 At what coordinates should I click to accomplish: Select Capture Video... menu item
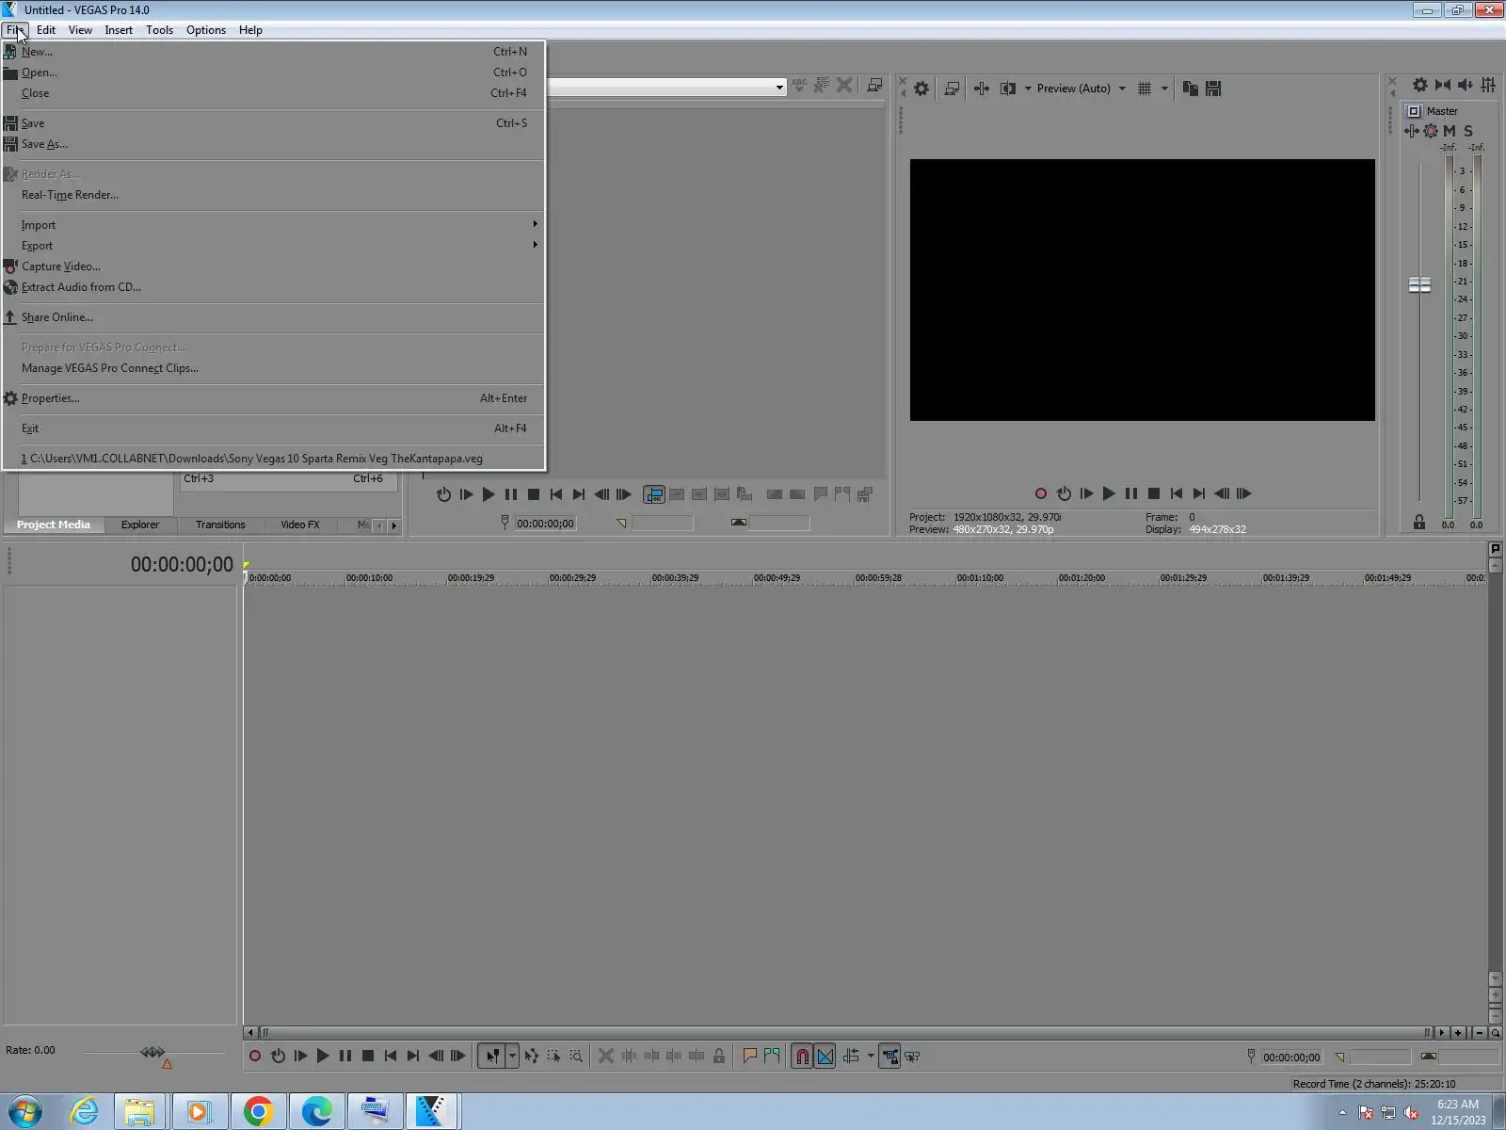click(273, 266)
